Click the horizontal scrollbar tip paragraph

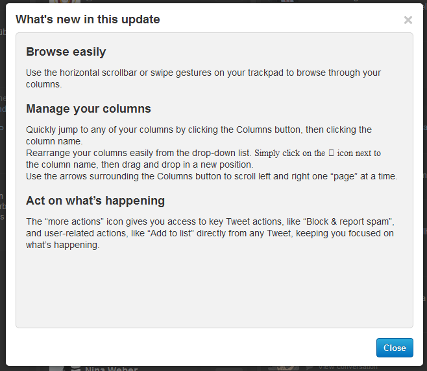tap(203, 78)
